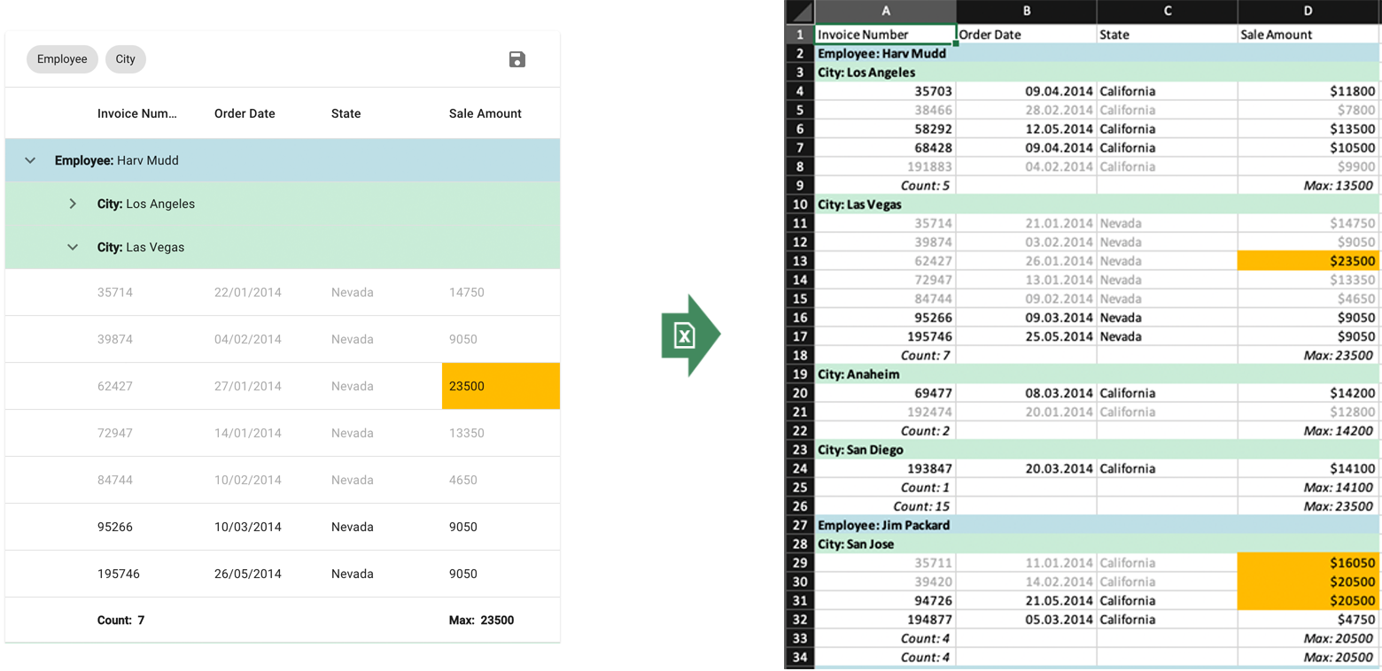Click spreadsheet cell 69477
Viewport: 1382px width, 671px height.
pos(885,393)
